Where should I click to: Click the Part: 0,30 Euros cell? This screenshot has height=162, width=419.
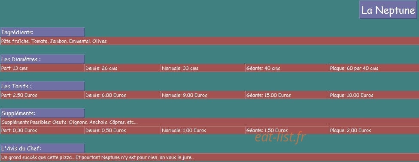[42, 130]
